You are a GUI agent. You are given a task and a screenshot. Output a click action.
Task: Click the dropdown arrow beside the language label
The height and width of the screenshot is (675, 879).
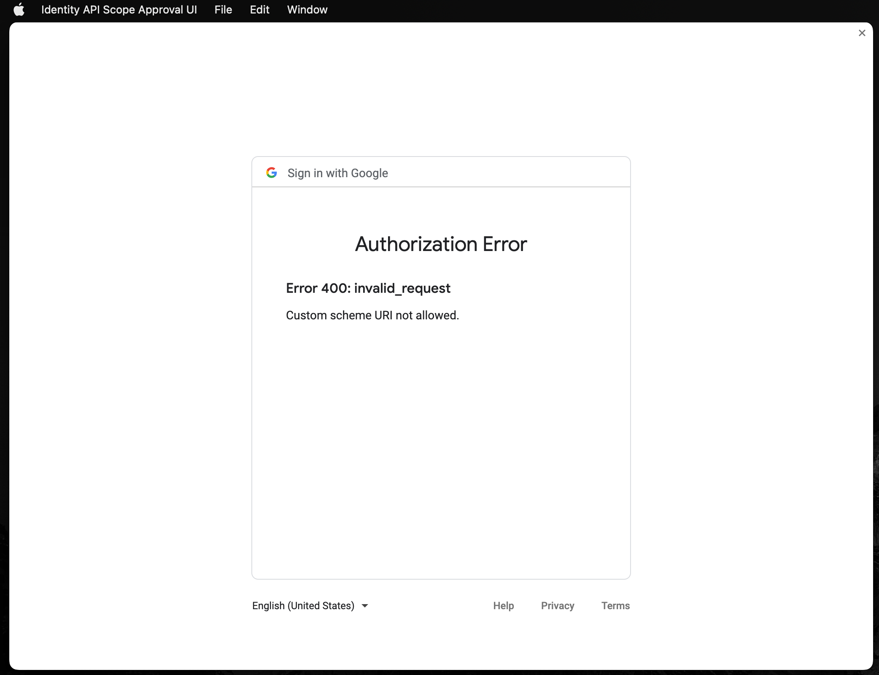coord(364,606)
